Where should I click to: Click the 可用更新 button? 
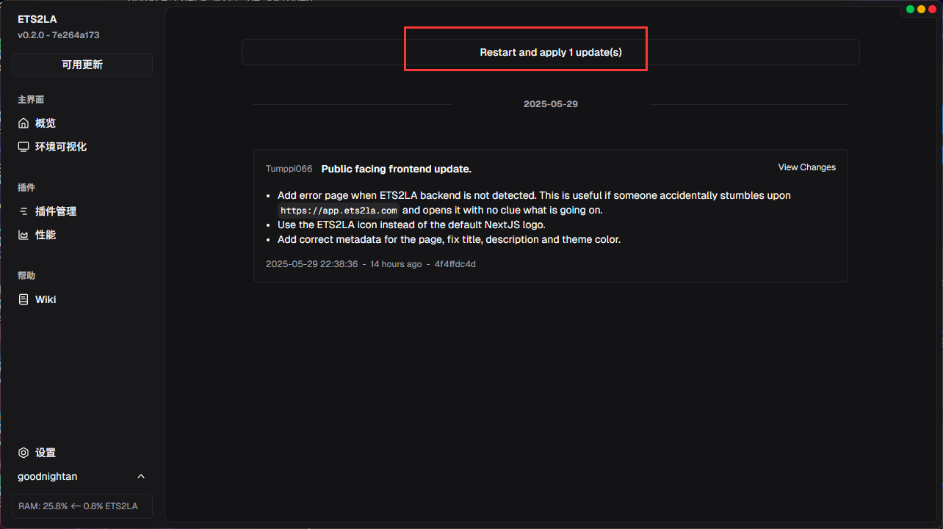tap(82, 65)
